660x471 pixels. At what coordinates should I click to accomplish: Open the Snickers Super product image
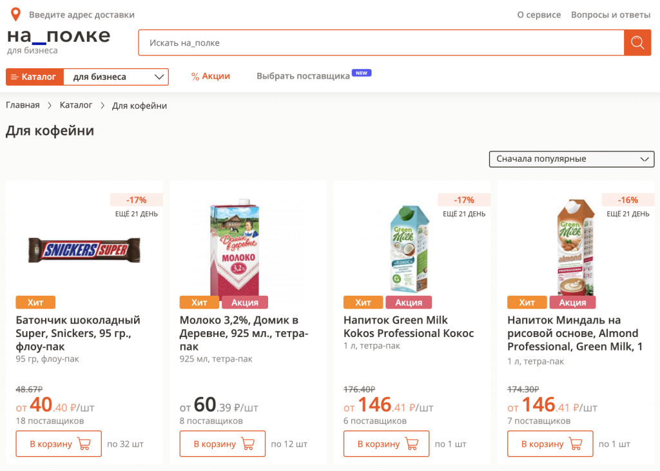pyautogui.click(x=84, y=249)
